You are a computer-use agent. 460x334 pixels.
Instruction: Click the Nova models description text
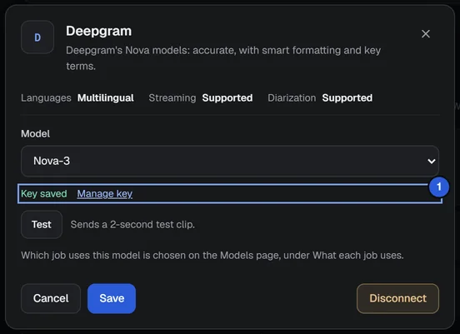click(x=223, y=58)
